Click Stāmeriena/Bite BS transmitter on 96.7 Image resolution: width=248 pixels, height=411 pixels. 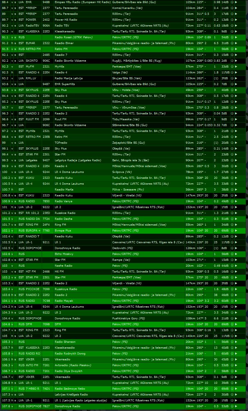coord(130,125)
